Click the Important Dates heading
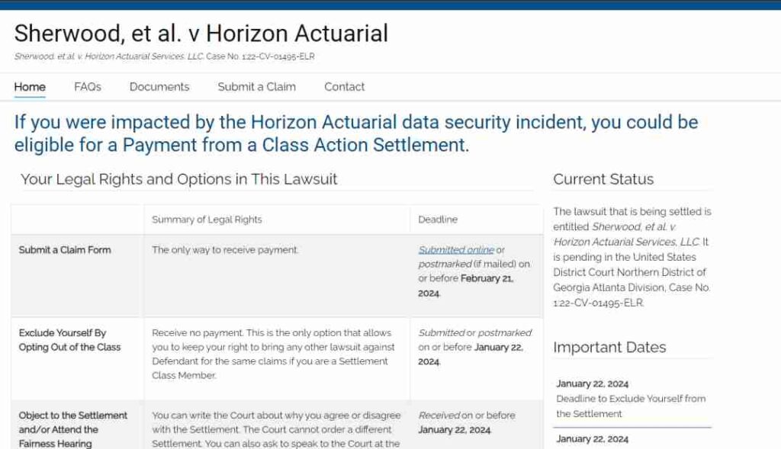 [x=609, y=348]
